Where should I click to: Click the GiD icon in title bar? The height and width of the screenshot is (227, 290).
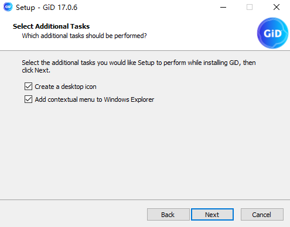pyautogui.click(x=8, y=7)
